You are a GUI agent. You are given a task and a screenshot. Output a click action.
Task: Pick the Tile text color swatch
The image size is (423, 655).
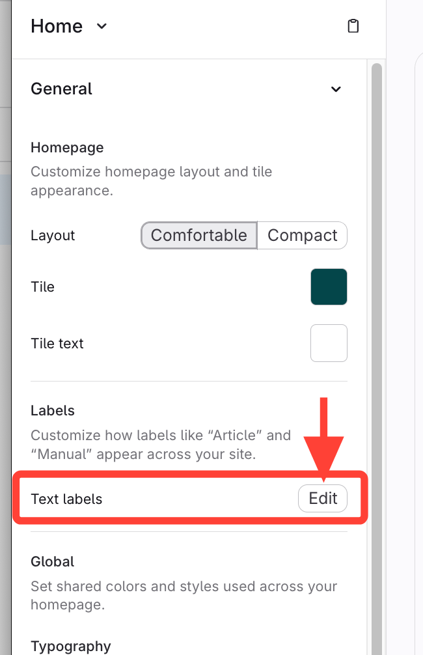pyautogui.click(x=329, y=343)
